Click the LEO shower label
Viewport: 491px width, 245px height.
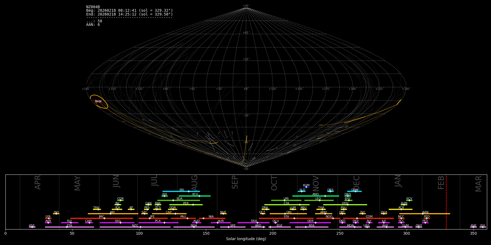318,199
